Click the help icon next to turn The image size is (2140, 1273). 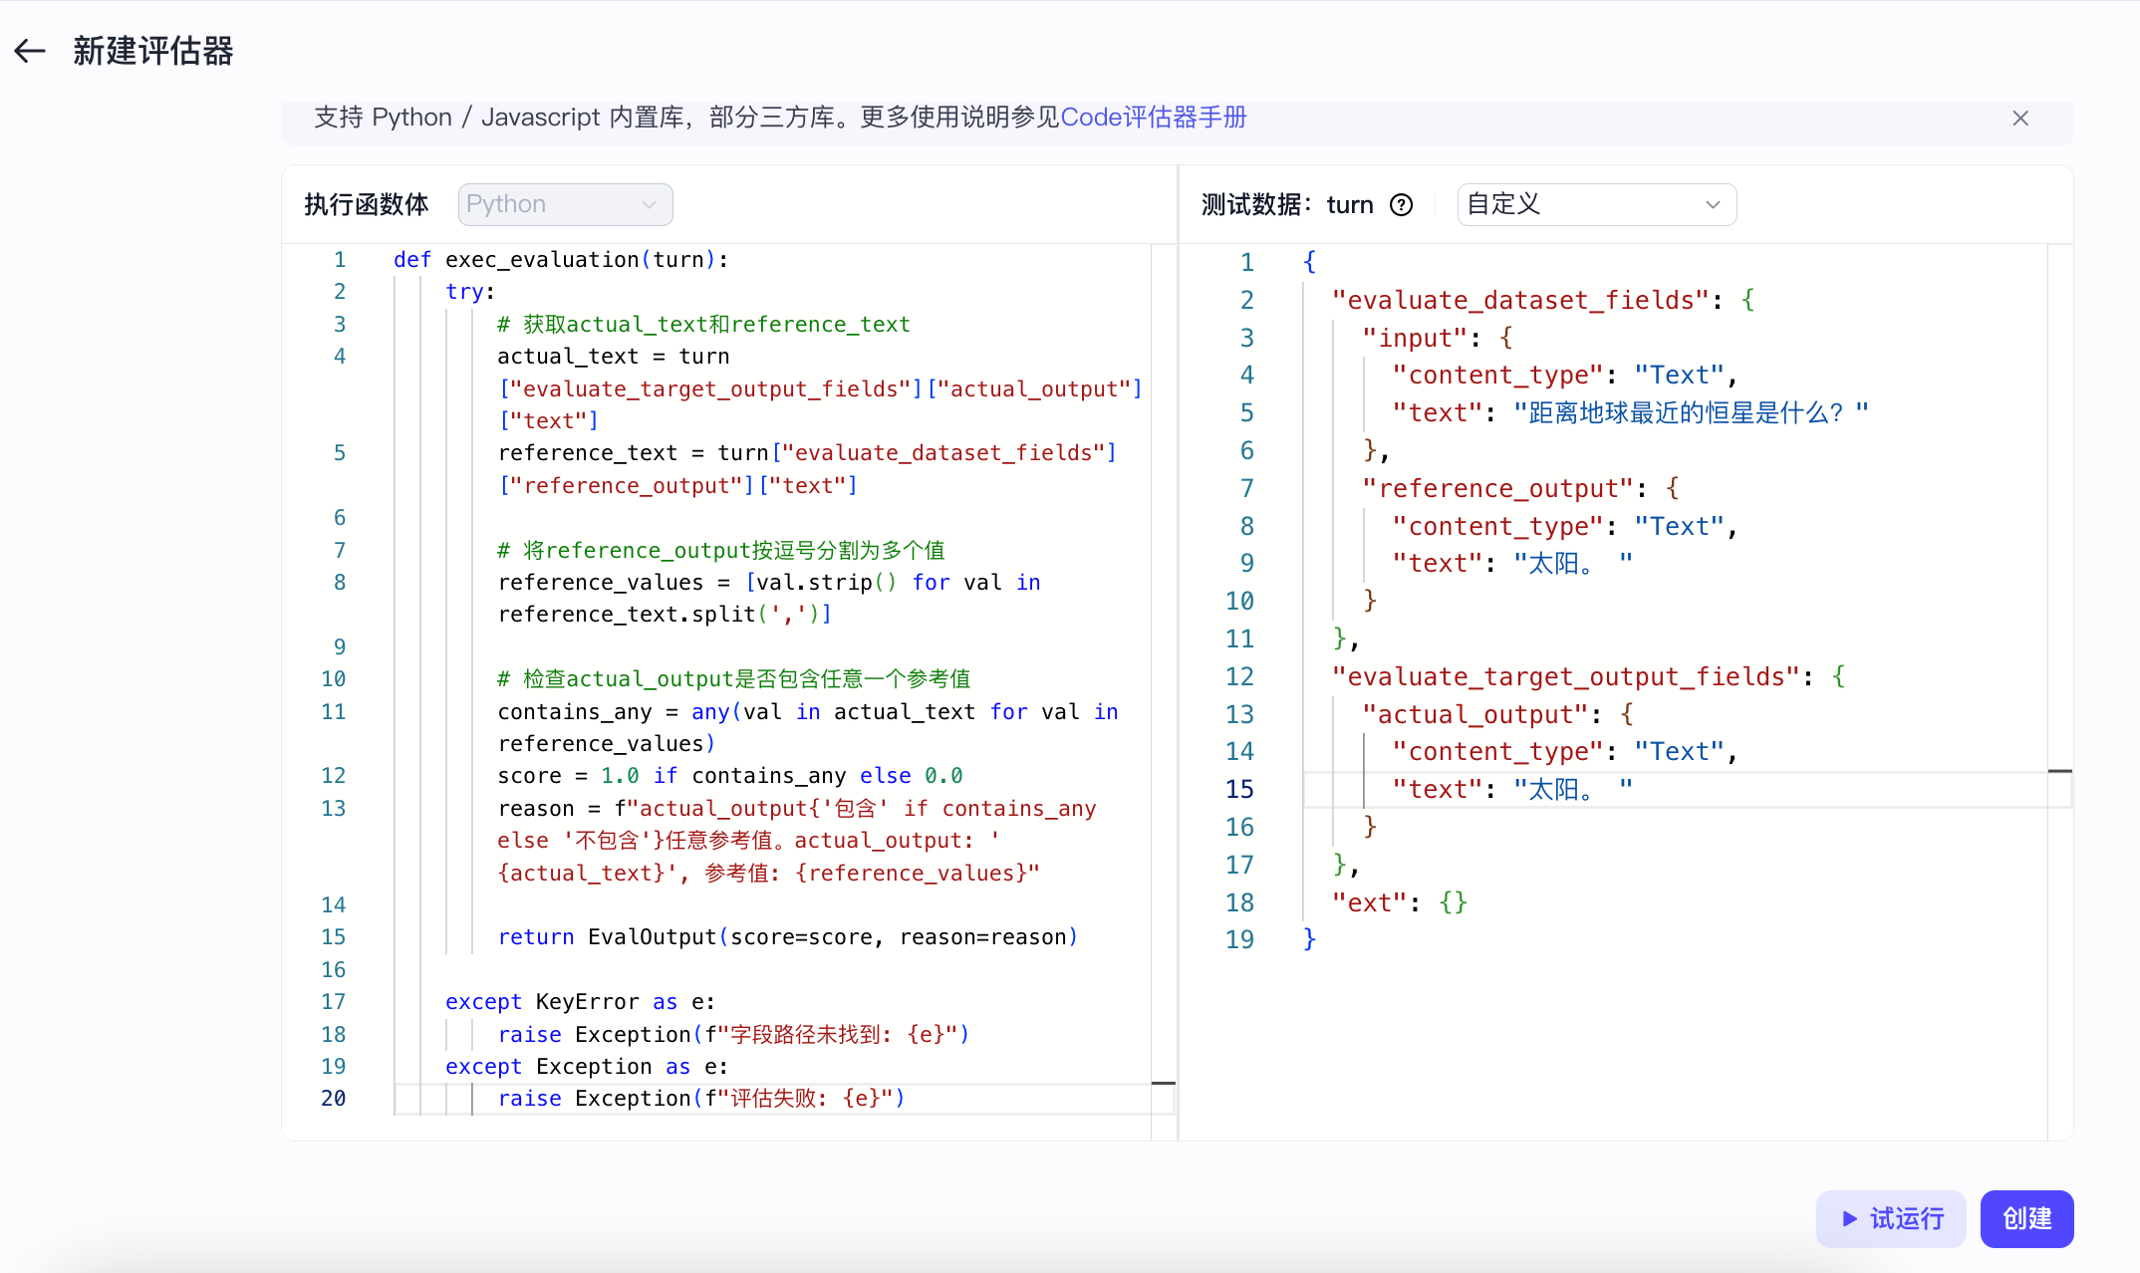[1402, 205]
